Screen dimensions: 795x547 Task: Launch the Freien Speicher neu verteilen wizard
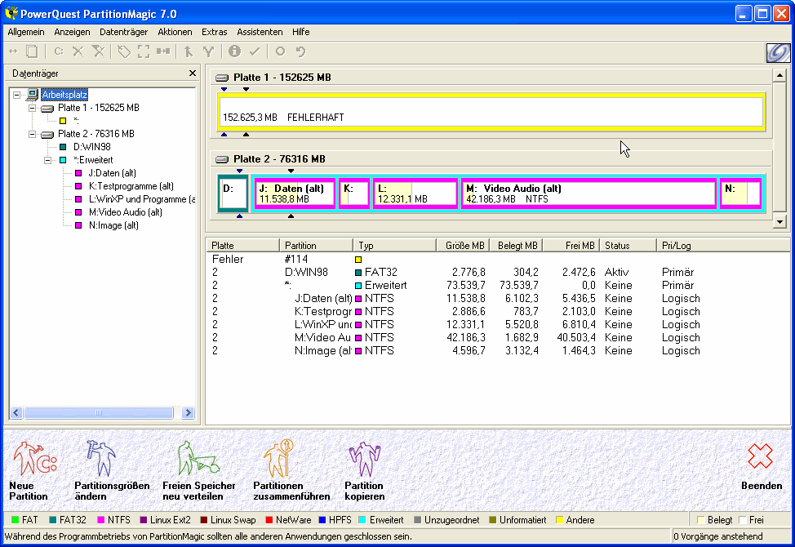pyautogui.click(x=199, y=471)
